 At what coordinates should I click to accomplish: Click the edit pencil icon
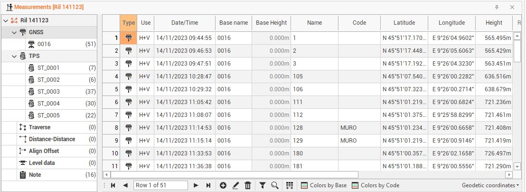click(235, 185)
